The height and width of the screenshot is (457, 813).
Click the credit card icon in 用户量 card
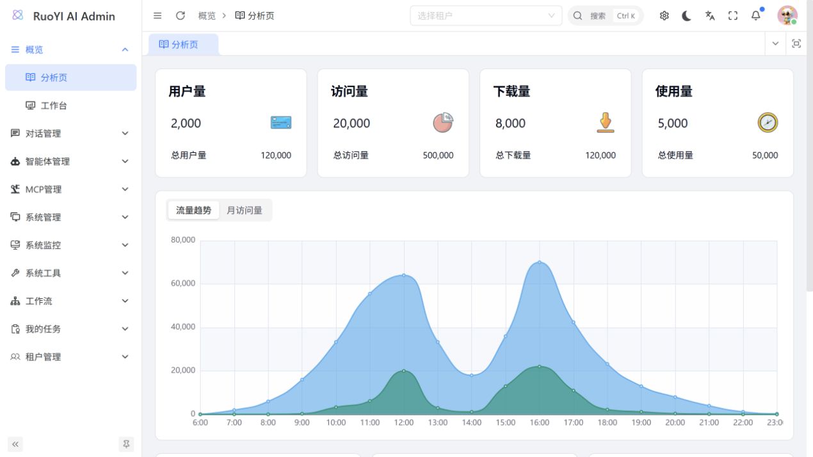pos(281,122)
